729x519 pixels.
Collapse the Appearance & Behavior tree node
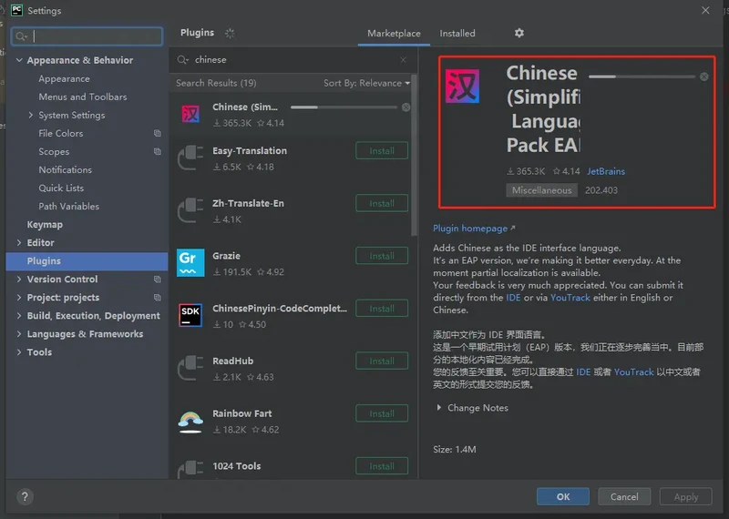tap(20, 61)
